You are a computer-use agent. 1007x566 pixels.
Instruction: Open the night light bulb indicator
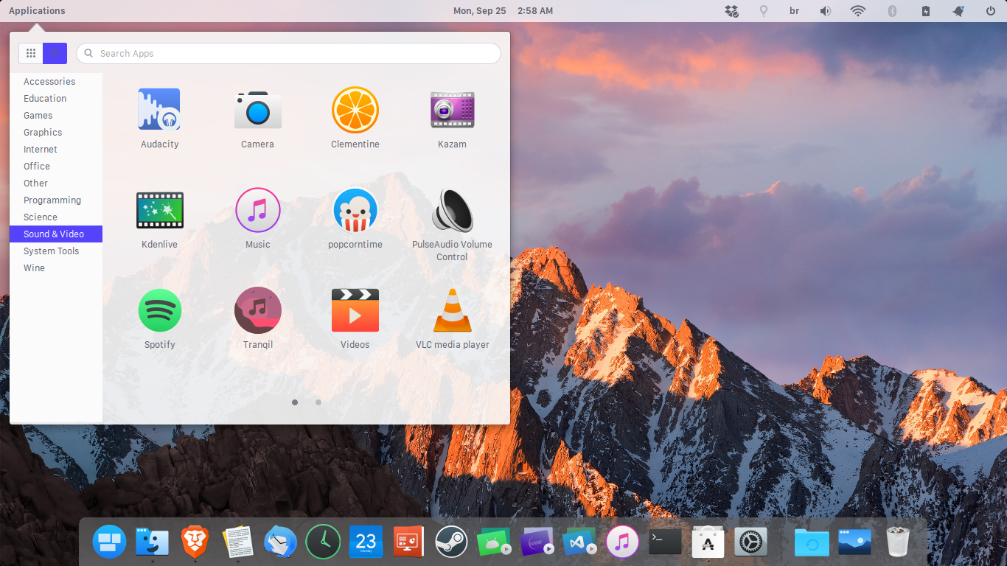(764, 10)
